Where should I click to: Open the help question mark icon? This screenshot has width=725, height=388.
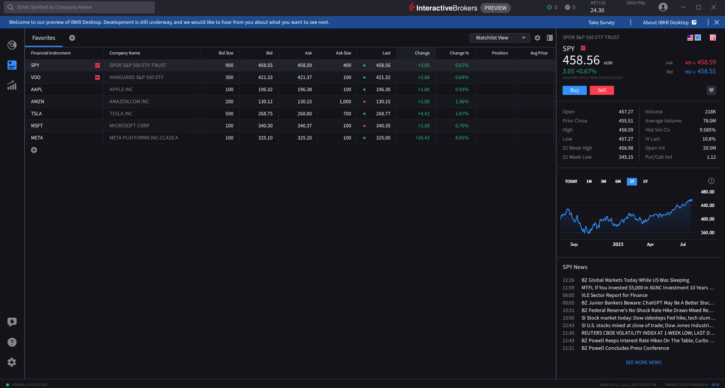coord(12,342)
